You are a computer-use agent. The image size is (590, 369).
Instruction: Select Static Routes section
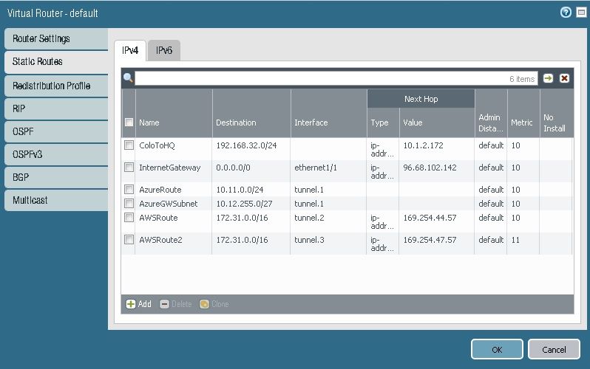tap(56, 62)
